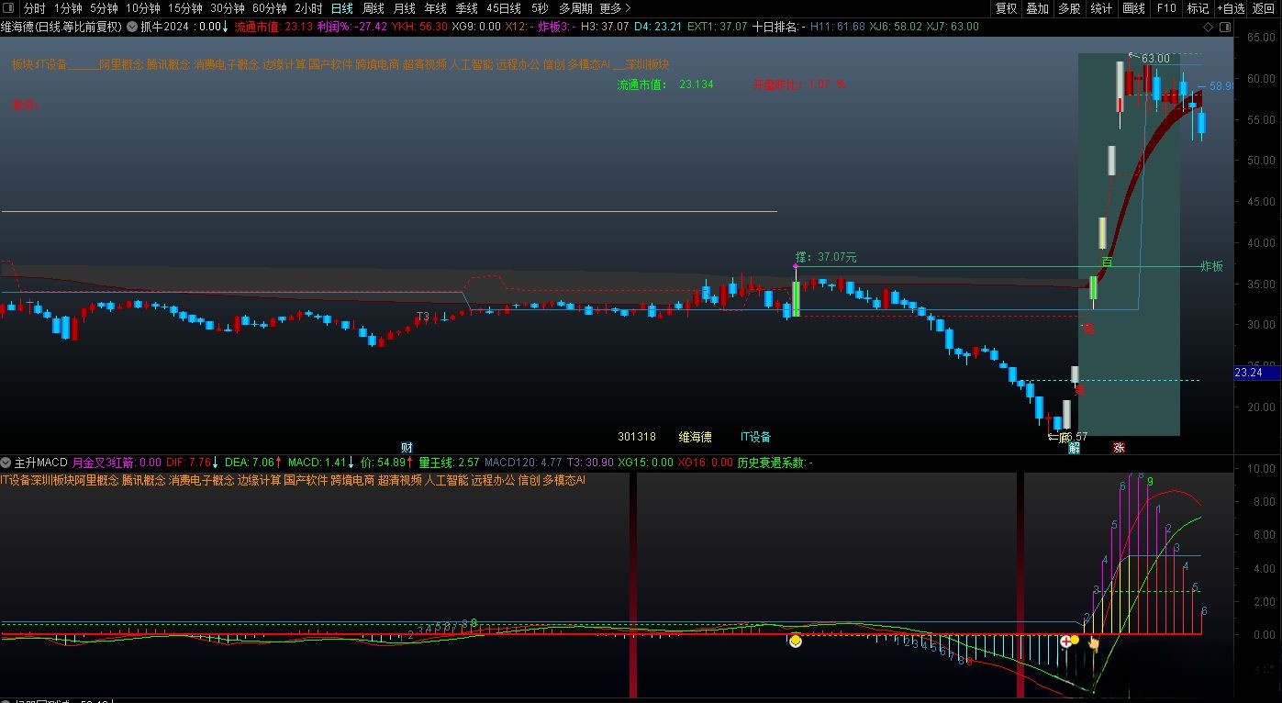Click the yellow smiley marker on MACD

pos(796,641)
